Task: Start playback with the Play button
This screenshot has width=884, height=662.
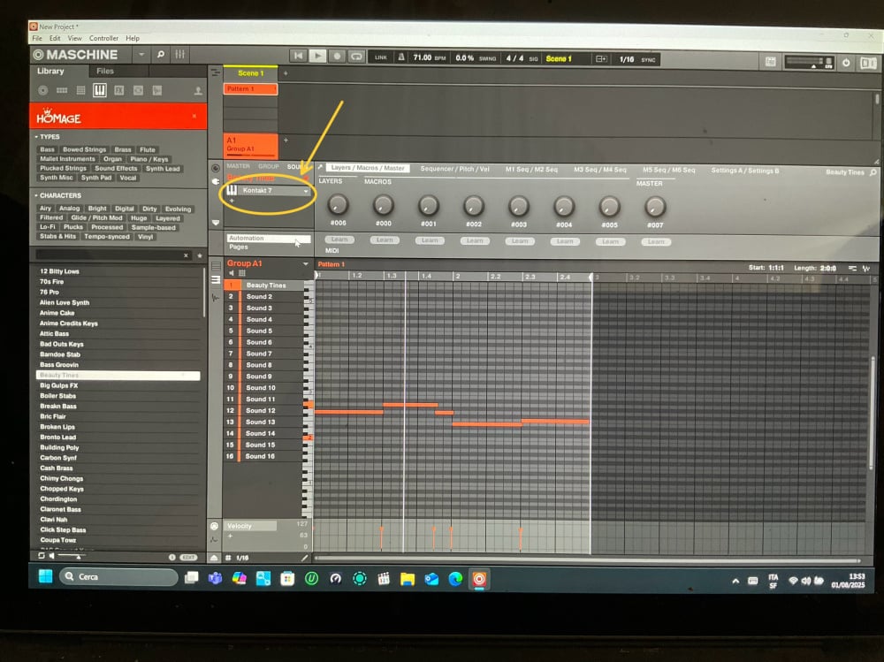Action: point(317,56)
